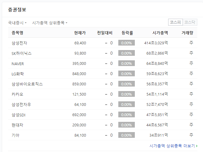Open the LG화학 stock
The width and height of the screenshot is (203, 152).
(x=18, y=74)
